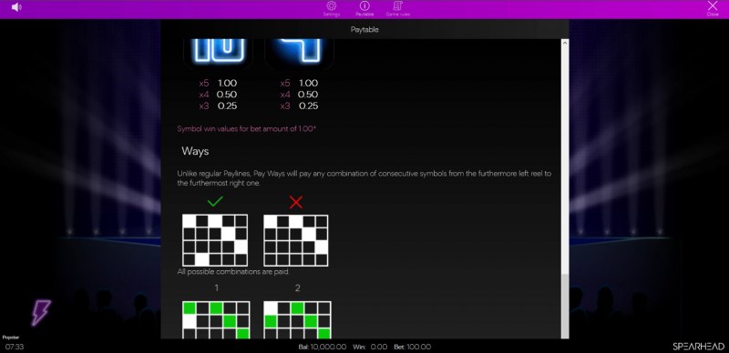The height and width of the screenshot is (353, 729).
Task: Click the Bet value 100.00
Action: pos(418,347)
